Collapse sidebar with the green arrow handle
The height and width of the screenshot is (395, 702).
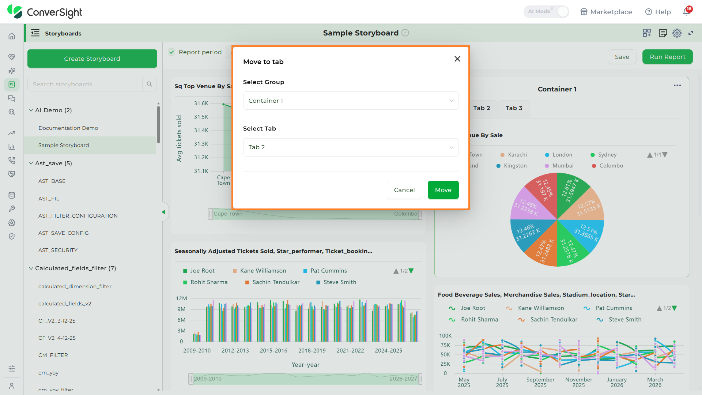pyautogui.click(x=163, y=212)
